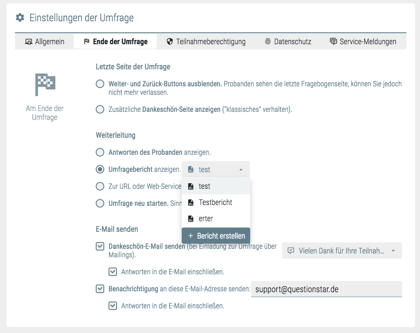Click the report icon beside erter entry

[x=191, y=219]
